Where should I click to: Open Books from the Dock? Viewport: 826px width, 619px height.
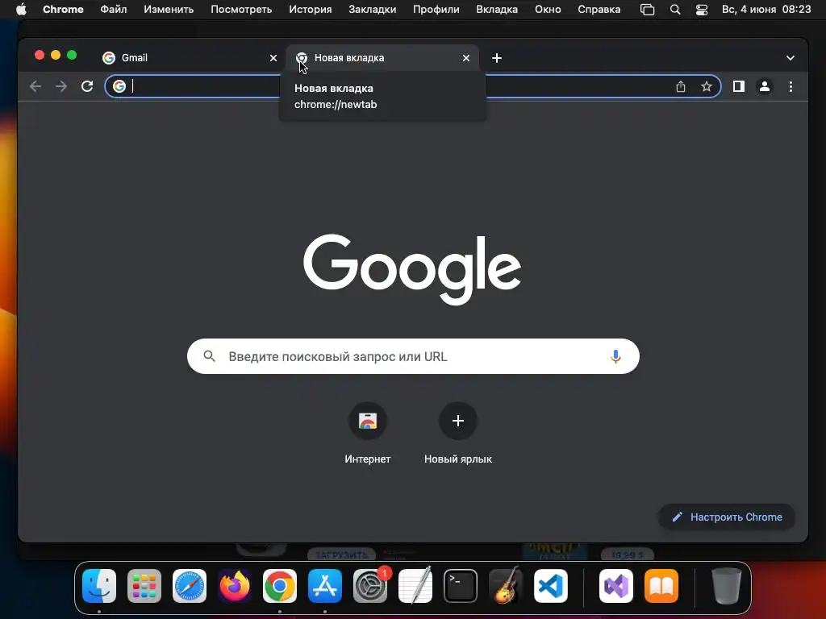tap(661, 586)
